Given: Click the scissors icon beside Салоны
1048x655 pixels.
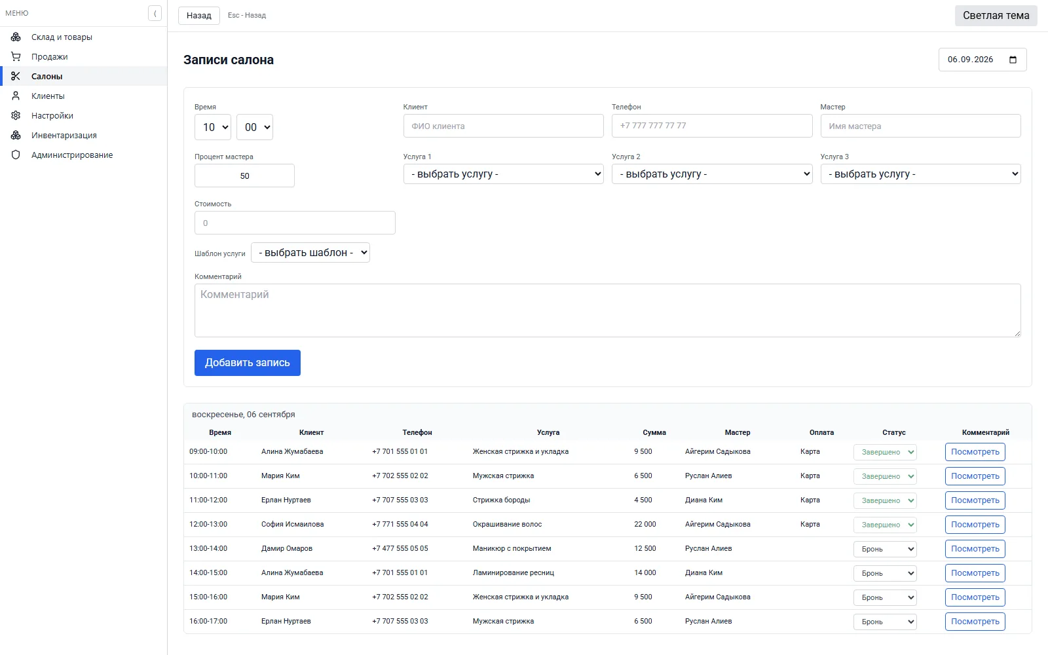Looking at the screenshot, I should (x=16, y=76).
